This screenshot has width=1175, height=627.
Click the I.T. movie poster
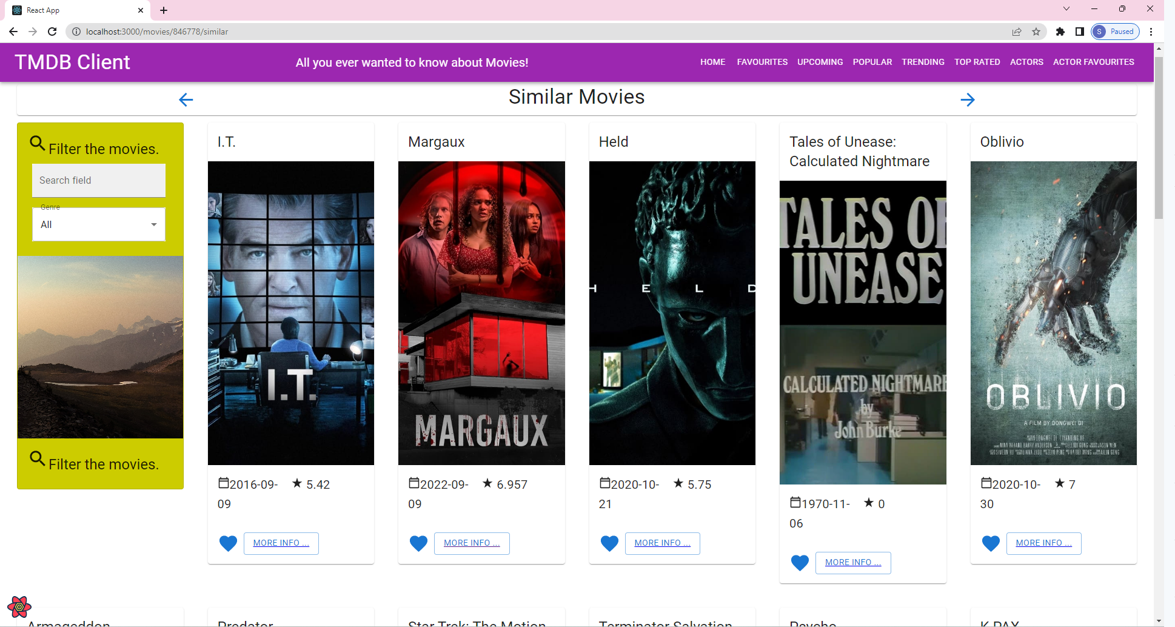[x=291, y=313]
